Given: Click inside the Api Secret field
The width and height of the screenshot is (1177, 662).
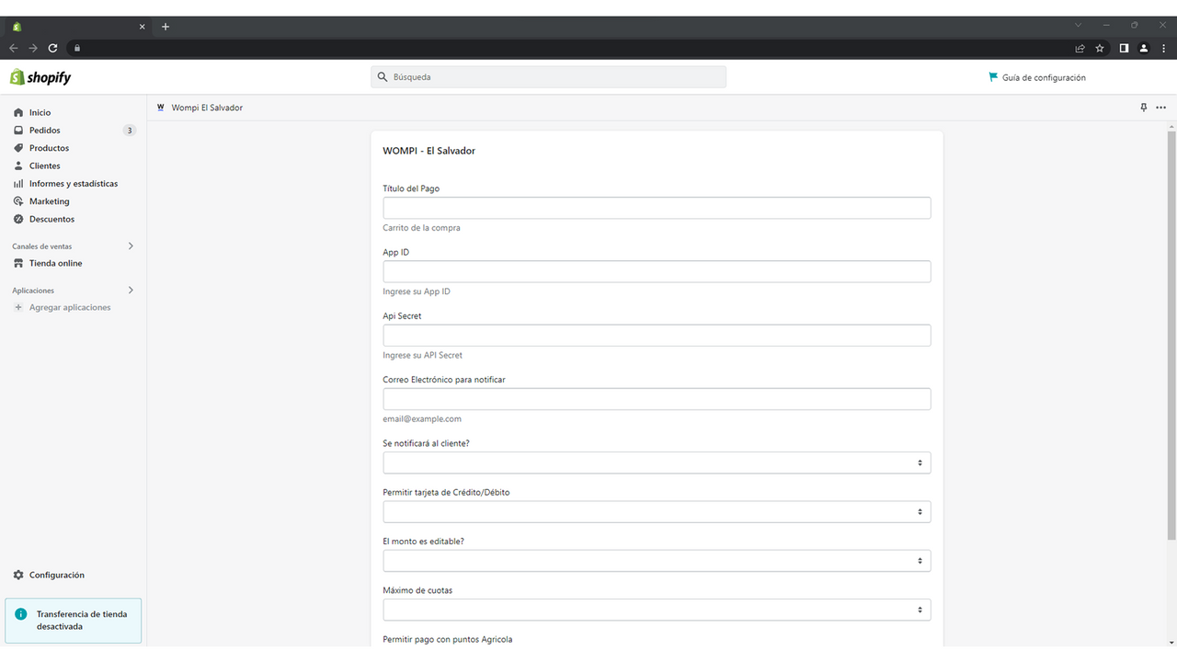Looking at the screenshot, I should click(657, 336).
